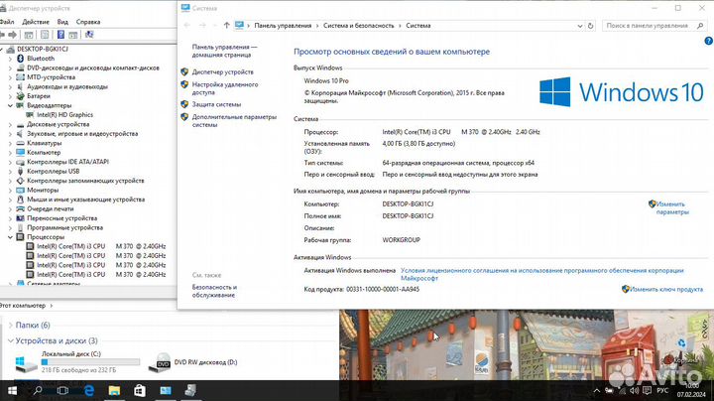This screenshot has height=401, width=714.
Task: Open Task View on the taskbar
Action: click(62, 390)
